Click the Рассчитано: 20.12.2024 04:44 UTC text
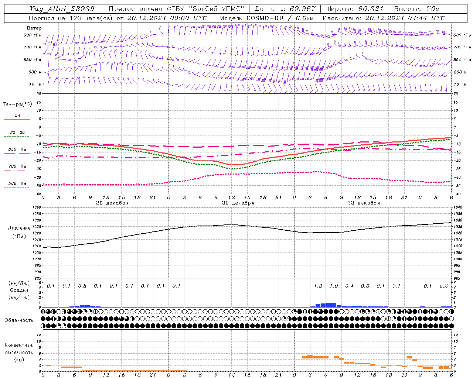This screenshot has width=473, height=378. click(x=384, y=18)
